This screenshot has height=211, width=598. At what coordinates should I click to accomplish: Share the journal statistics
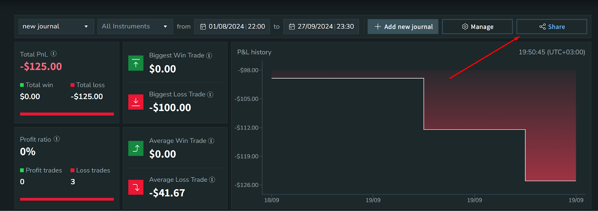(x=552, y=27)
